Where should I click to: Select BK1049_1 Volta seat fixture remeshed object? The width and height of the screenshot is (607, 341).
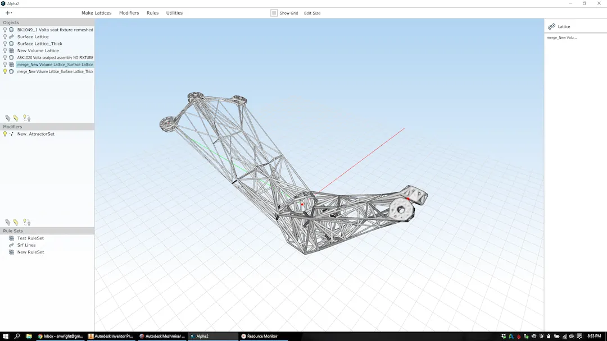click(55, 30)
